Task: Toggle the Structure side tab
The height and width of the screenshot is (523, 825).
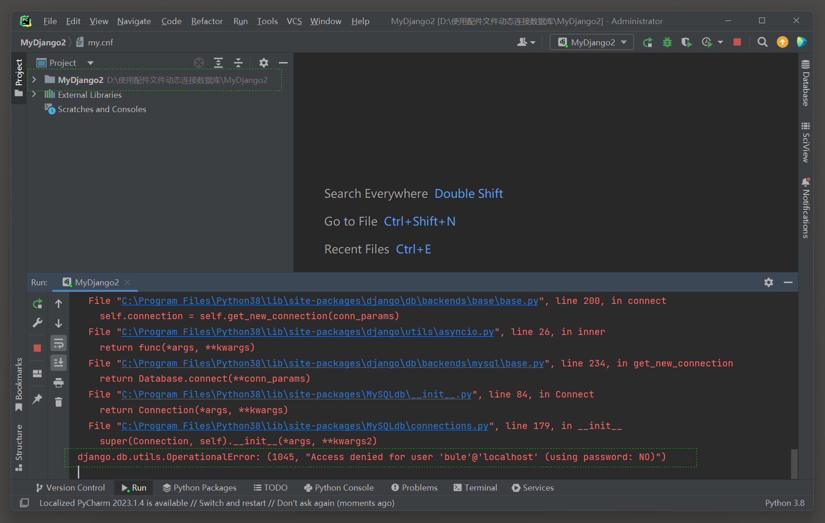Action: pos(19,447)
